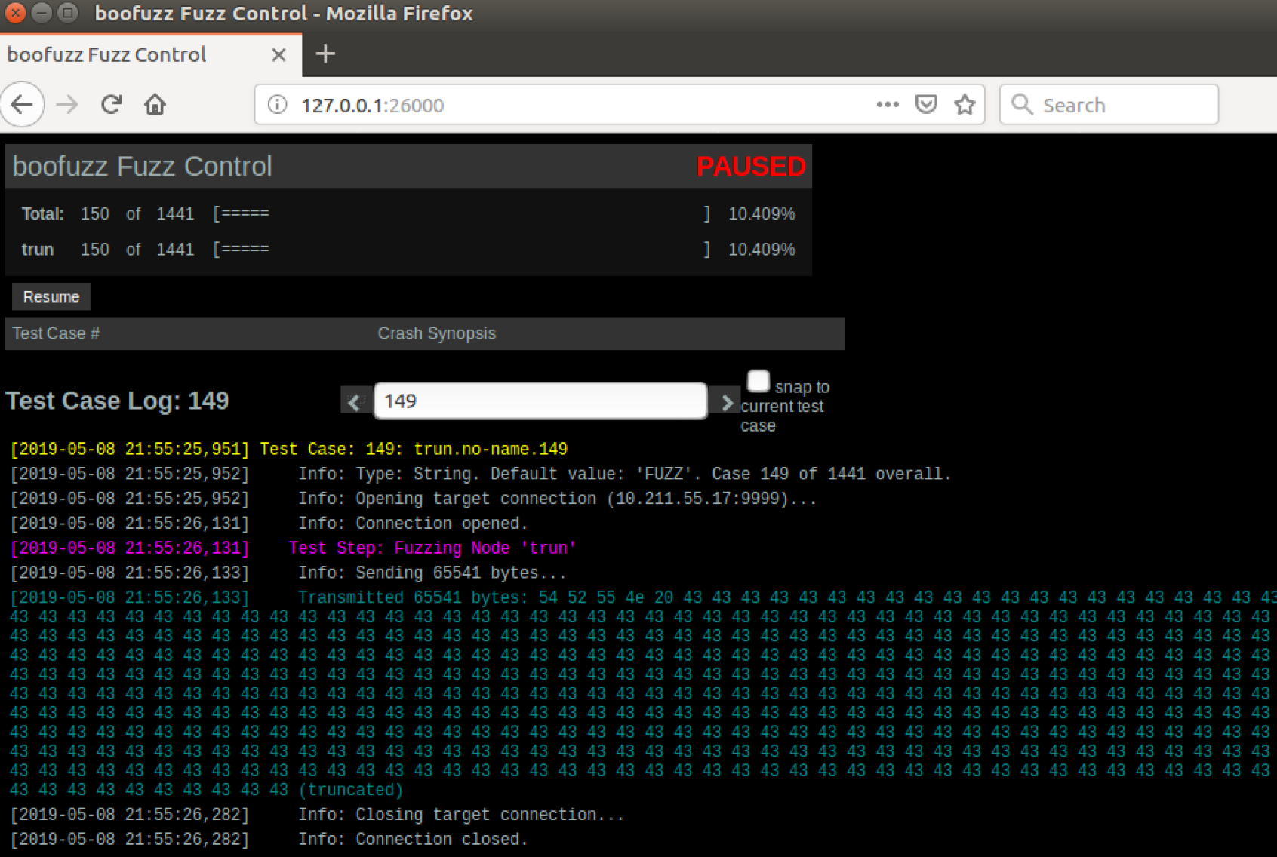
Task: Click the boofuzz Fuzz Control heading
Action: point(142,167)
